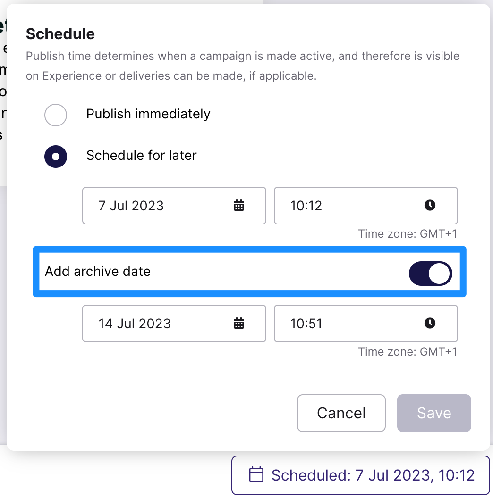Click the Publish immediately label text

(x=148, y=114)
